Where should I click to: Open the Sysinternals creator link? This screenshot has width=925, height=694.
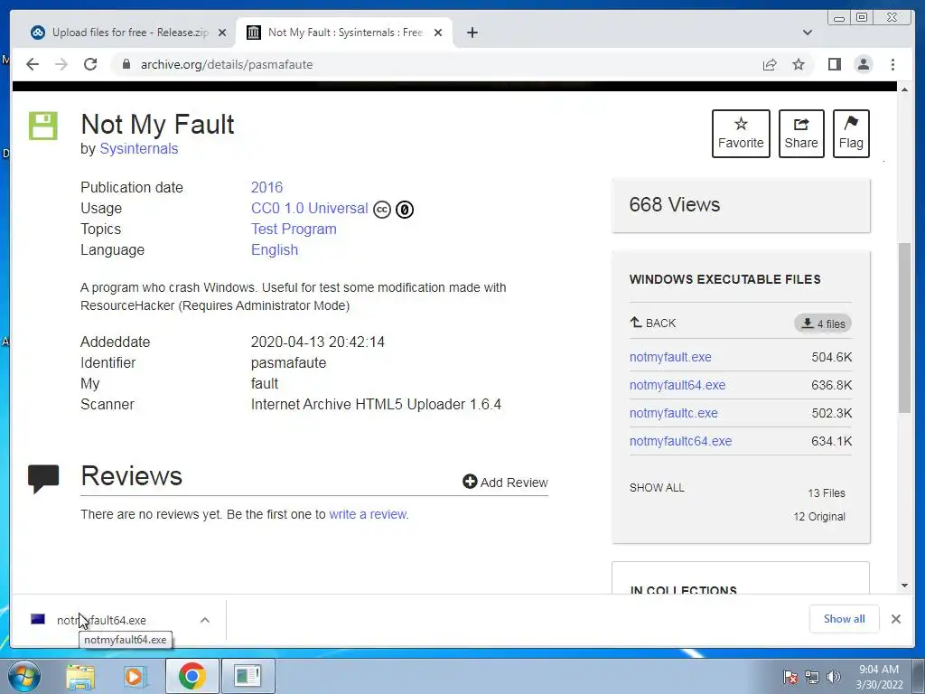click(138, 149)
